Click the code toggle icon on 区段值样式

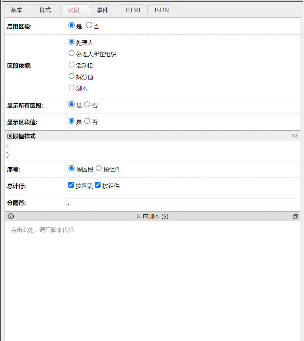[x=295, y=136]
